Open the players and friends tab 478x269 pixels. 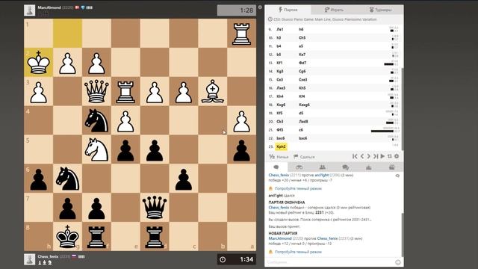(x=322, y=167)
